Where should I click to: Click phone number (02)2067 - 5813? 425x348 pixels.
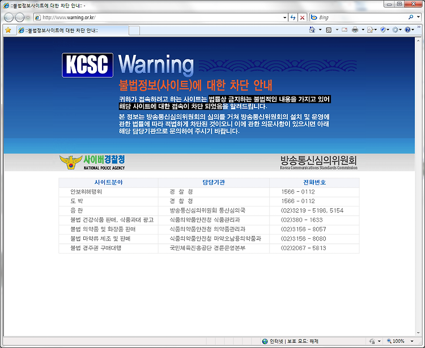coord(304,248)
